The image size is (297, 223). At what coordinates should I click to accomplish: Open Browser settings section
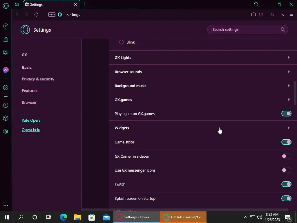pos(29,102)
